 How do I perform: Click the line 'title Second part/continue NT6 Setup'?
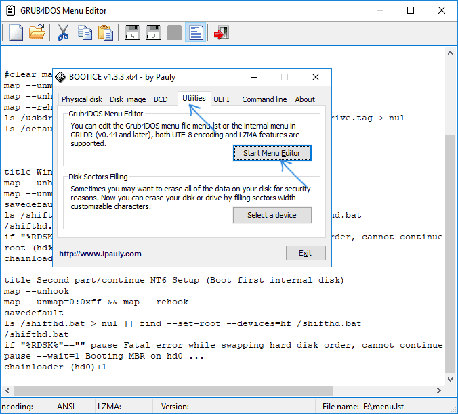(174, 280)
